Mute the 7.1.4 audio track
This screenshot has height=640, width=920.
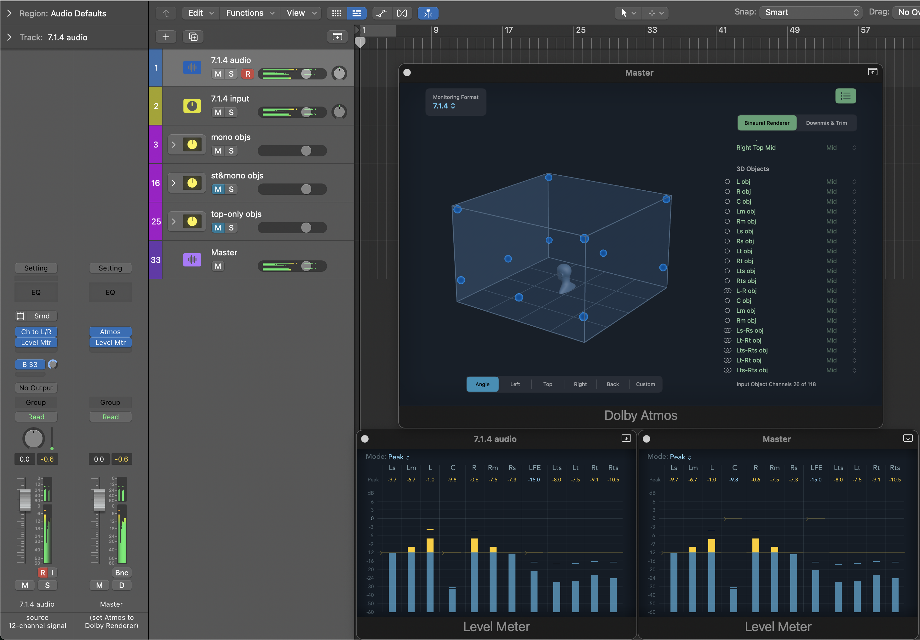click(218, 74)
